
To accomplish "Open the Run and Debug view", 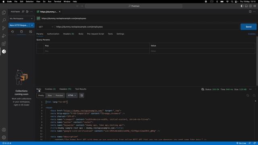I will click(4, 36).
